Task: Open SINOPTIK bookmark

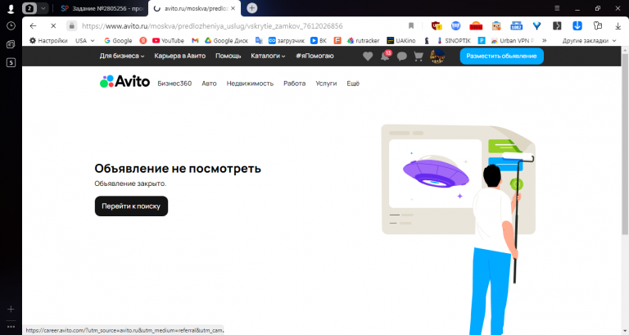Action: (454, 40)
